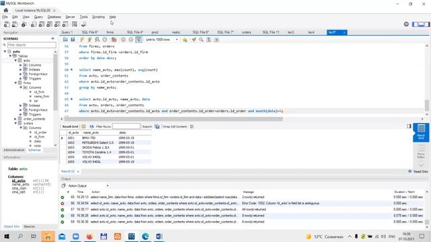The height and width of the screenshot is (242, 431).
Task: Select the Result Grid side panel button
Action: coord(421,132)
